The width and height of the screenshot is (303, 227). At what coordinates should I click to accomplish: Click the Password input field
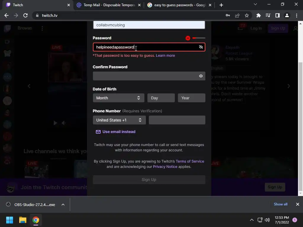coord(149,47)
